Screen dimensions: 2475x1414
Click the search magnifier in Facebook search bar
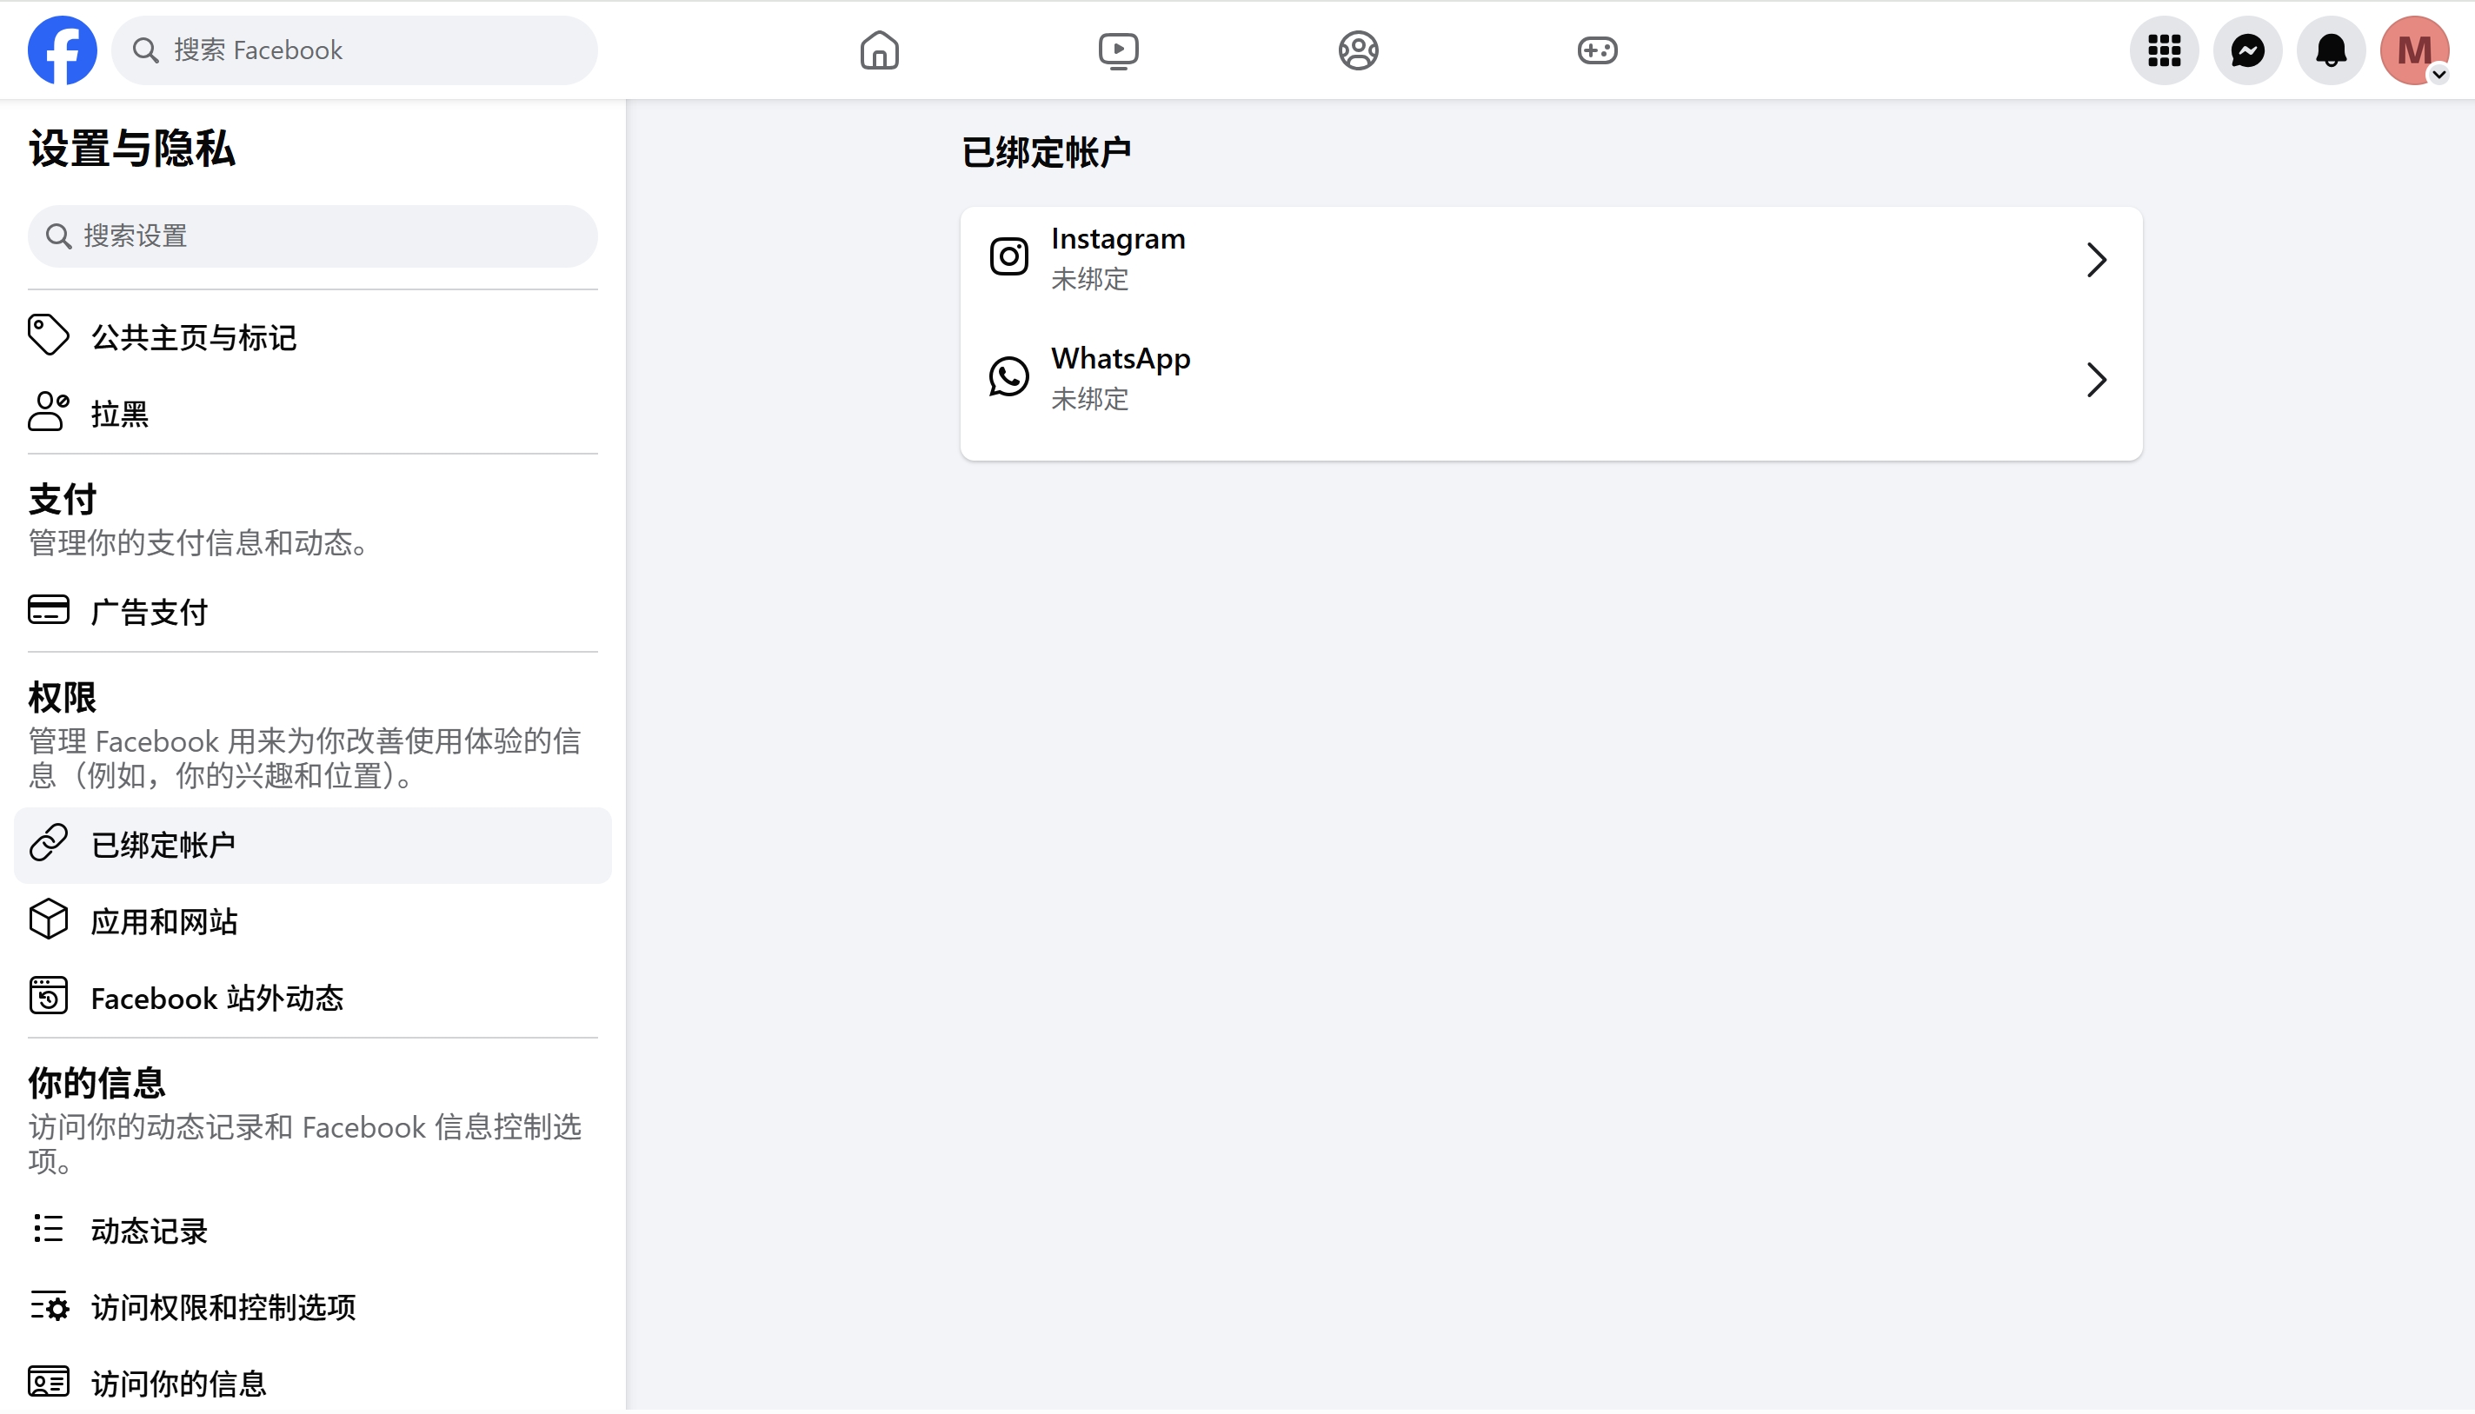(x=148, y=50)
